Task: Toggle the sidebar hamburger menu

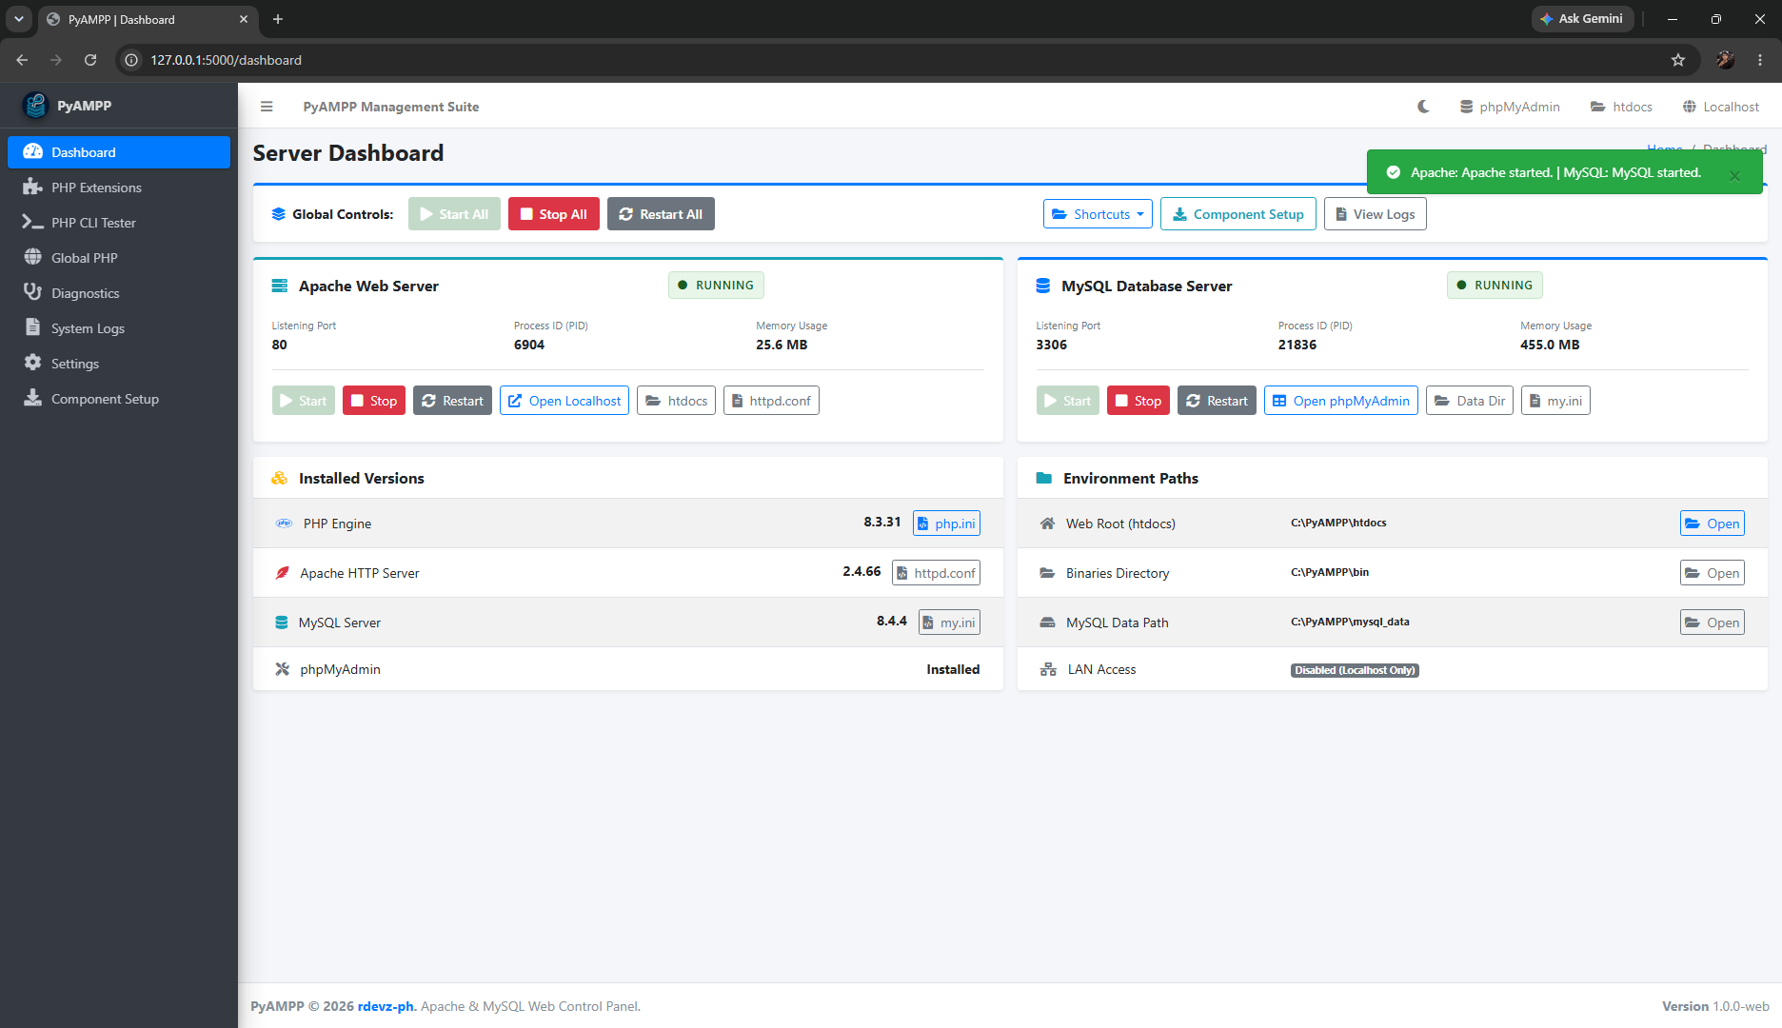Action: (x=267, y=107)
